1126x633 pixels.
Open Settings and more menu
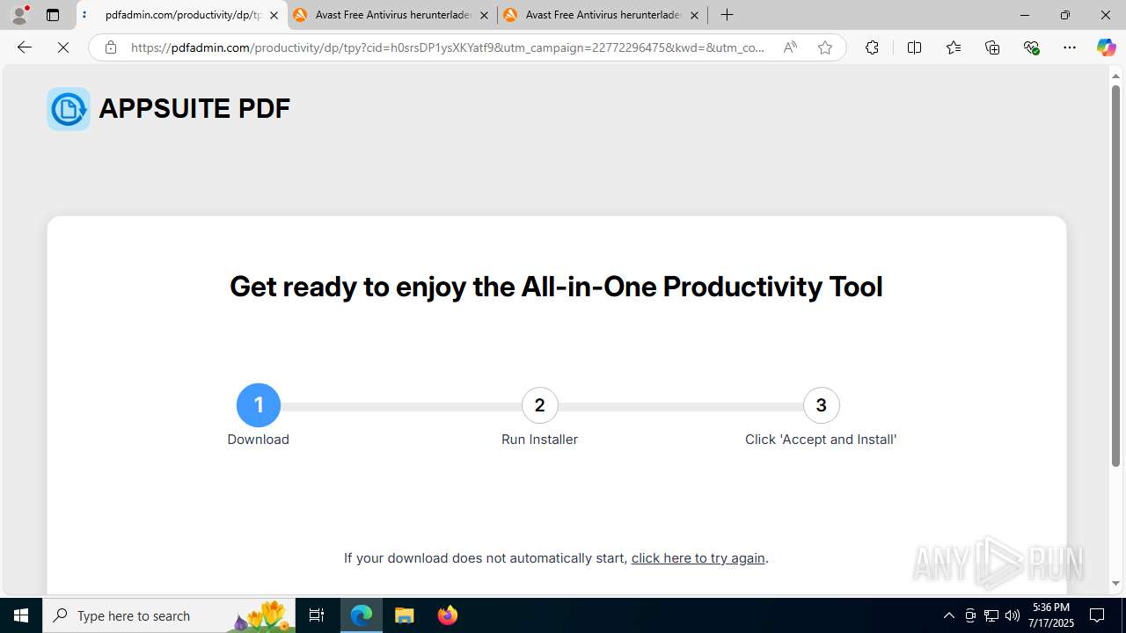tap(1070, 47)
